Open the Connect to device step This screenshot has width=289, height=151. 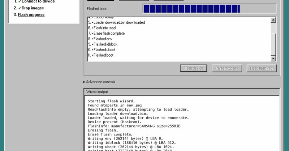click(38, 1)
